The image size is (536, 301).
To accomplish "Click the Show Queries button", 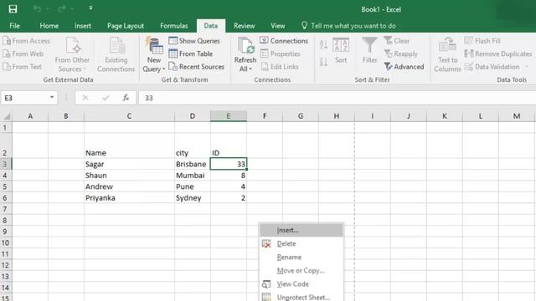I will point(194,41).
